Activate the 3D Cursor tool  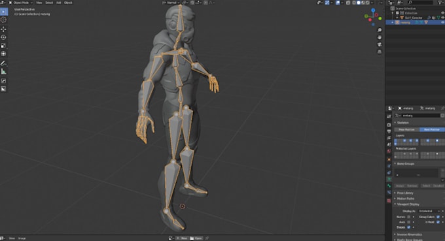(3, 20)
